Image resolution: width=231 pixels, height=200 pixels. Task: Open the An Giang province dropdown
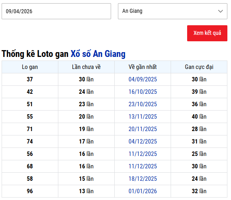[173, 11]
